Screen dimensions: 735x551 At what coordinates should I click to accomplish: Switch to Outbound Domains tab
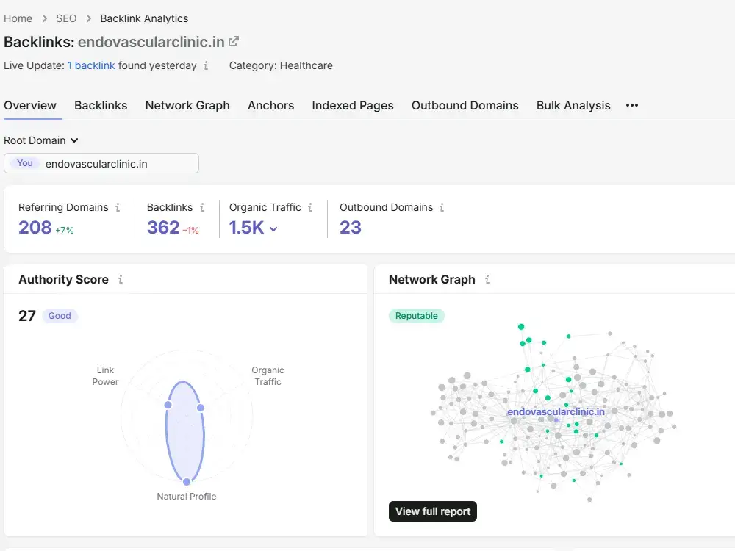[465, 105]
